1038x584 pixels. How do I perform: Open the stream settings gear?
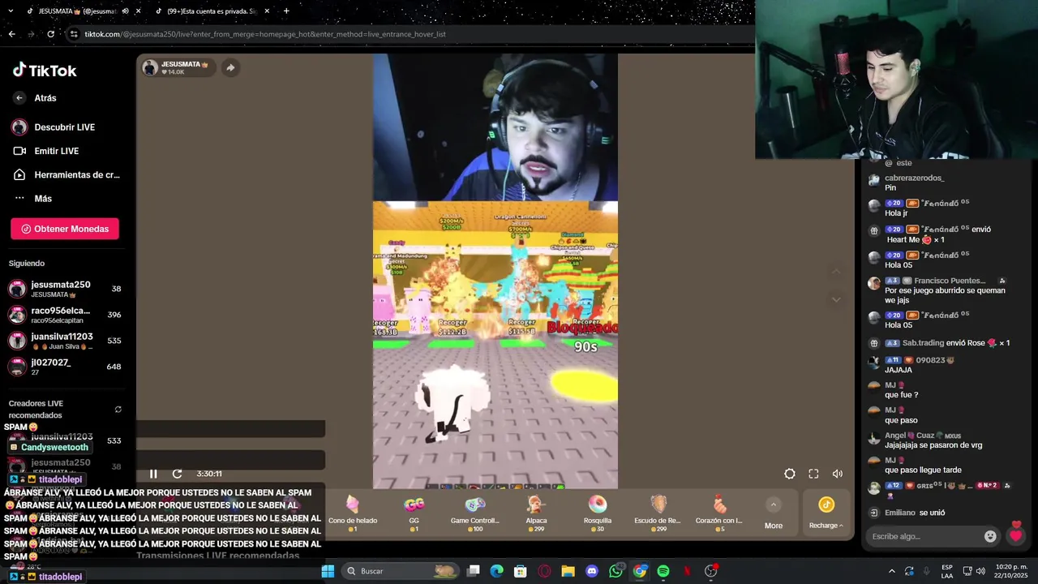[790, 474]
